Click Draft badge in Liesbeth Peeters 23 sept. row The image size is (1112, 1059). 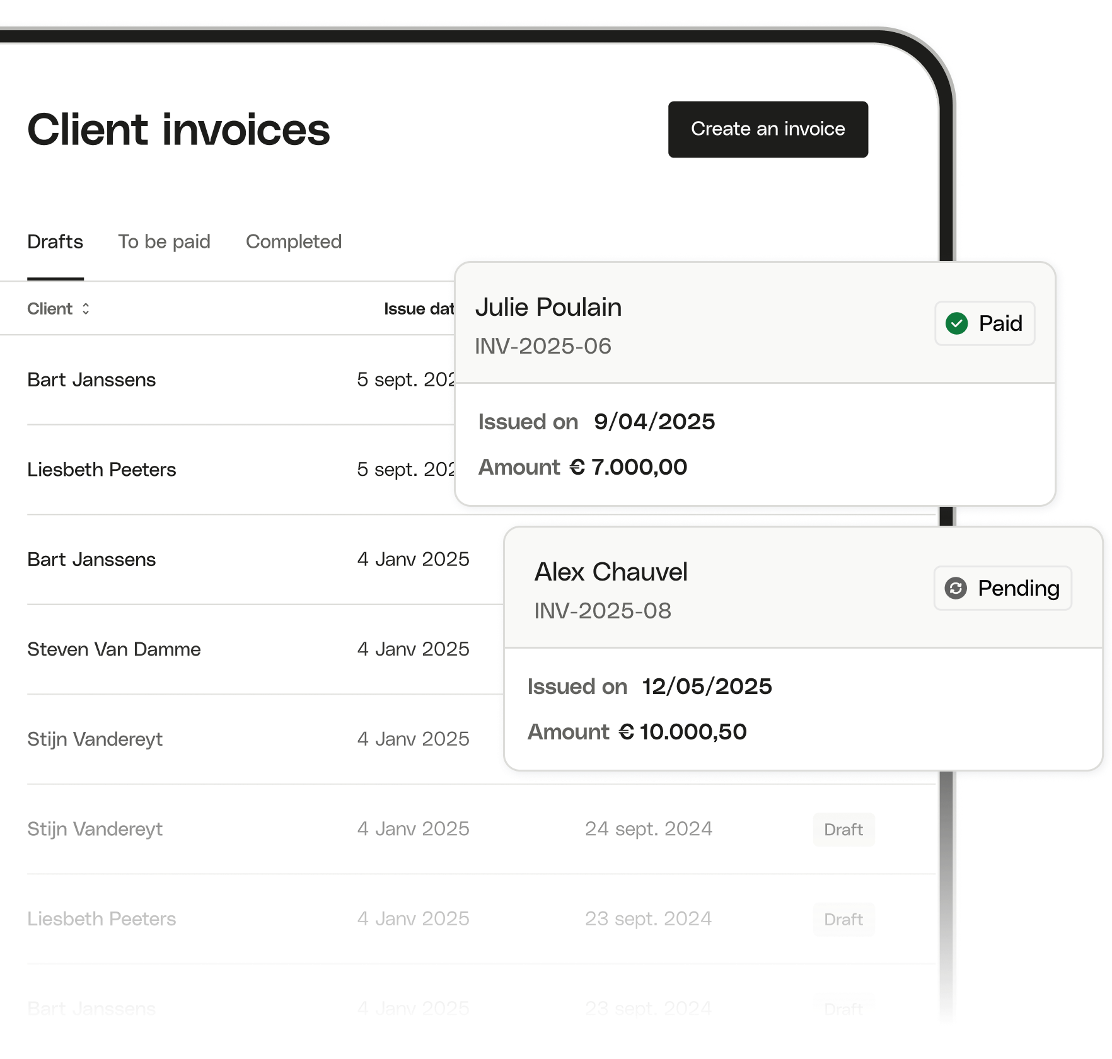click(843, 920)
